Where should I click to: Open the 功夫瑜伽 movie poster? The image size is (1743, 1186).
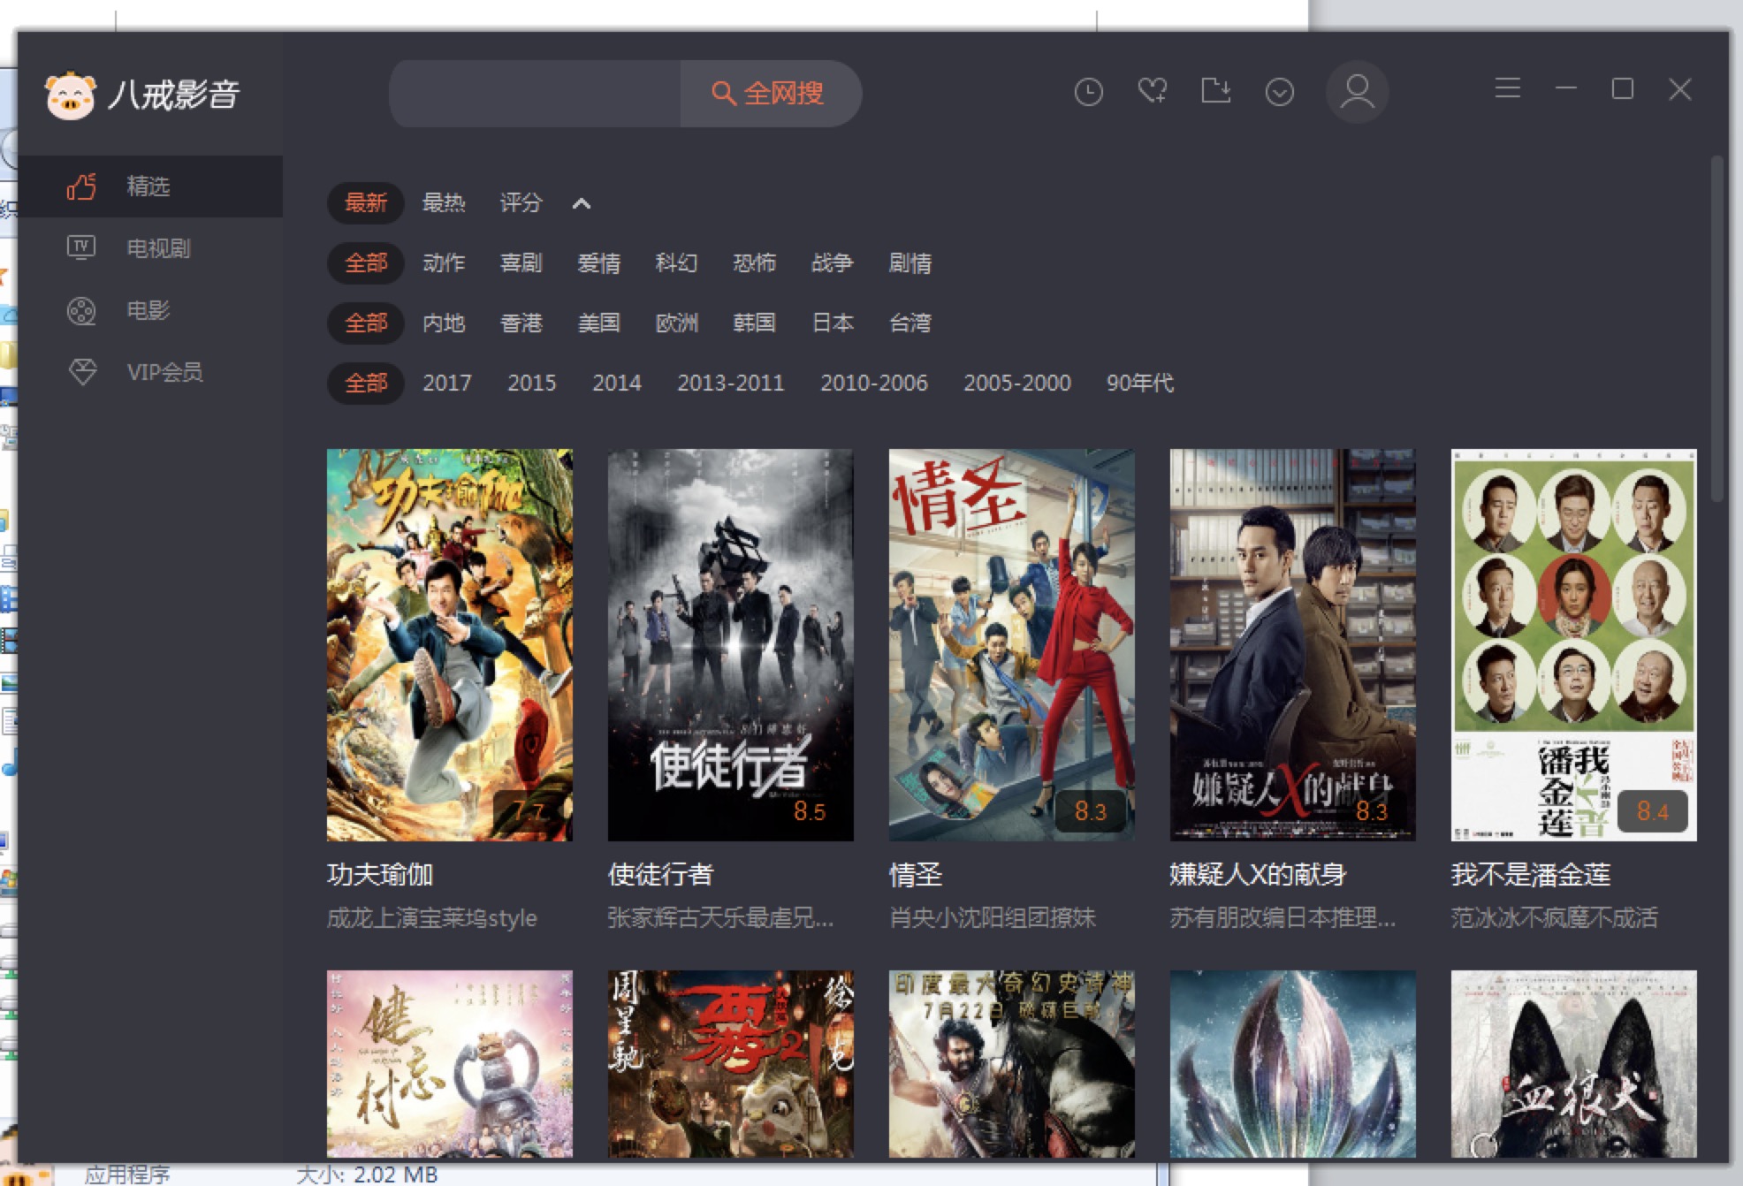(x=450, y=645)
